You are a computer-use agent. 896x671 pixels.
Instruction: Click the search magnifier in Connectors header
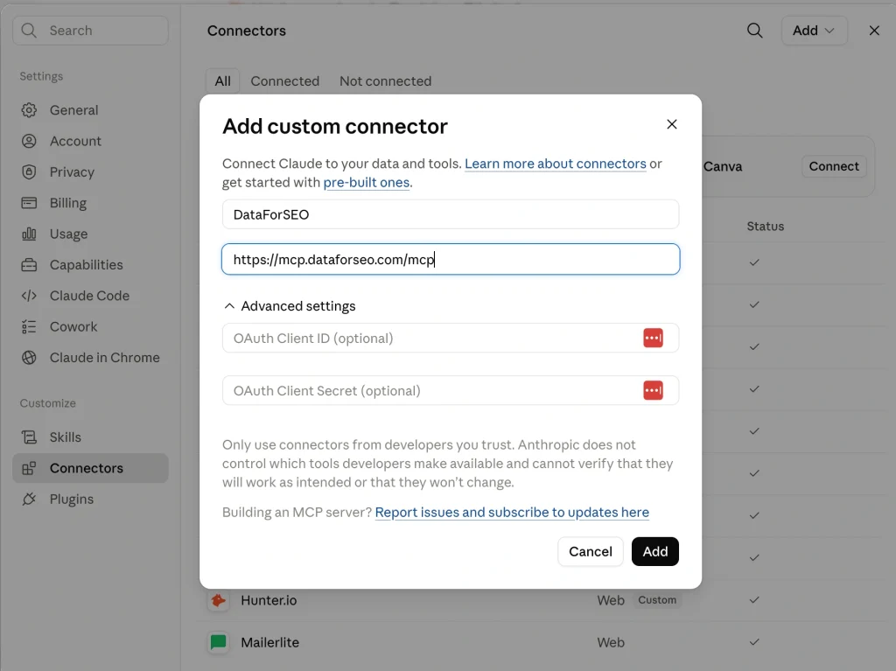[754, 31]
